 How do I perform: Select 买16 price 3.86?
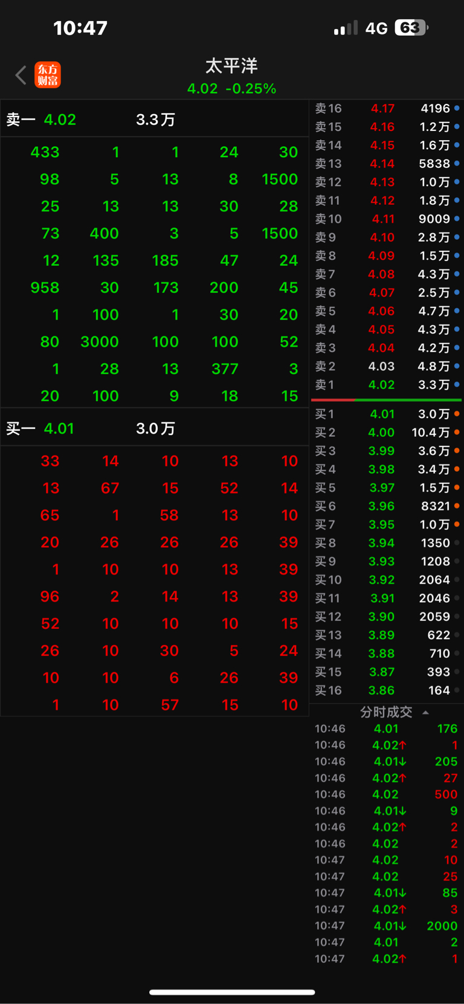(x=381, y=690)
